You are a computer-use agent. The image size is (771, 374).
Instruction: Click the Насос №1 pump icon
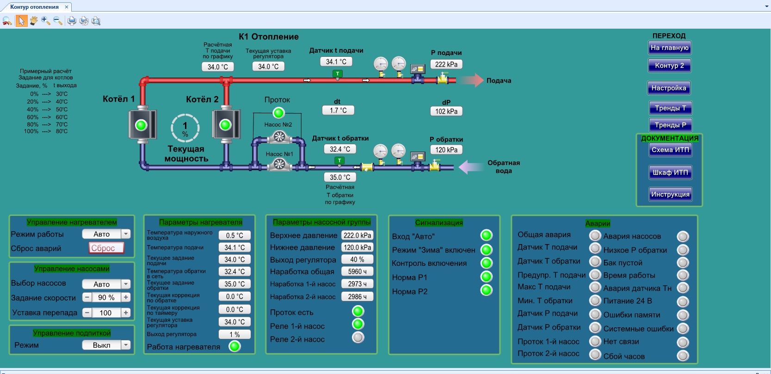tap(279, 164)
